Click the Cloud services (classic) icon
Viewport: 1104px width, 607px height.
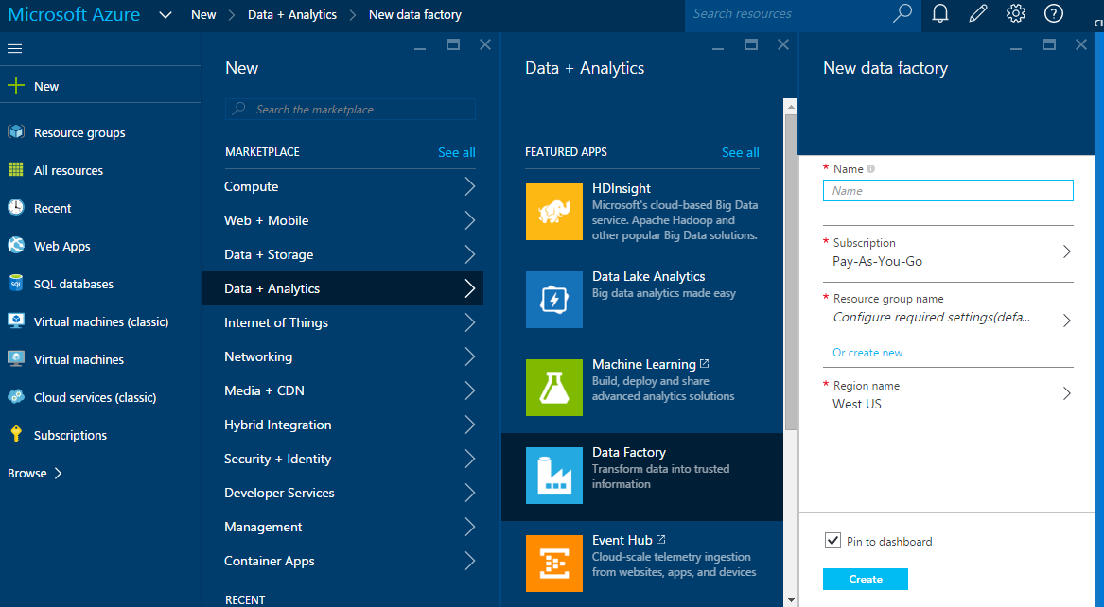(15, 397)
